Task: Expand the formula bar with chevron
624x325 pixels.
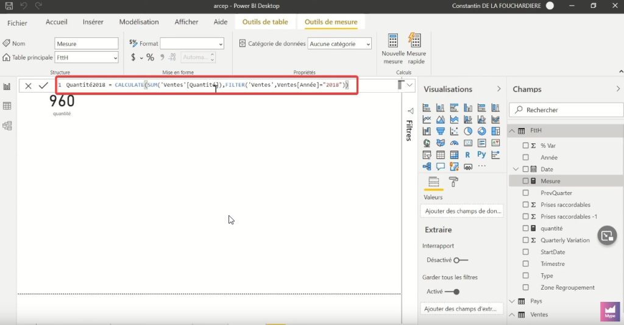Action: point(409,85)
